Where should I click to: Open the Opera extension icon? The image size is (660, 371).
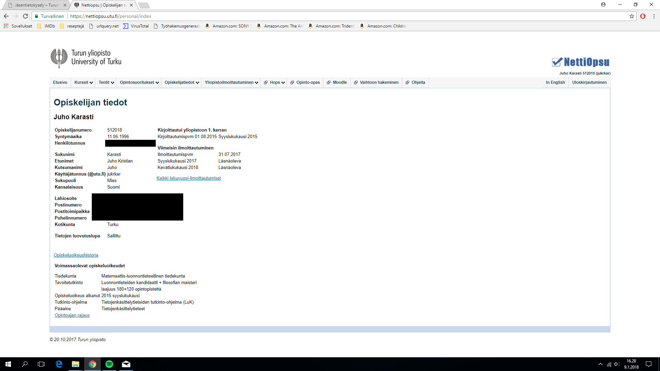(x=643, y=16)
